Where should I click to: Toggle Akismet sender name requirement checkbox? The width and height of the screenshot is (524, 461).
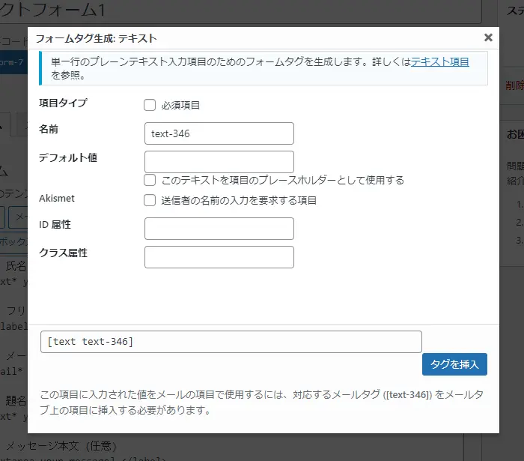pyautogui.click(x=150, y=200)
